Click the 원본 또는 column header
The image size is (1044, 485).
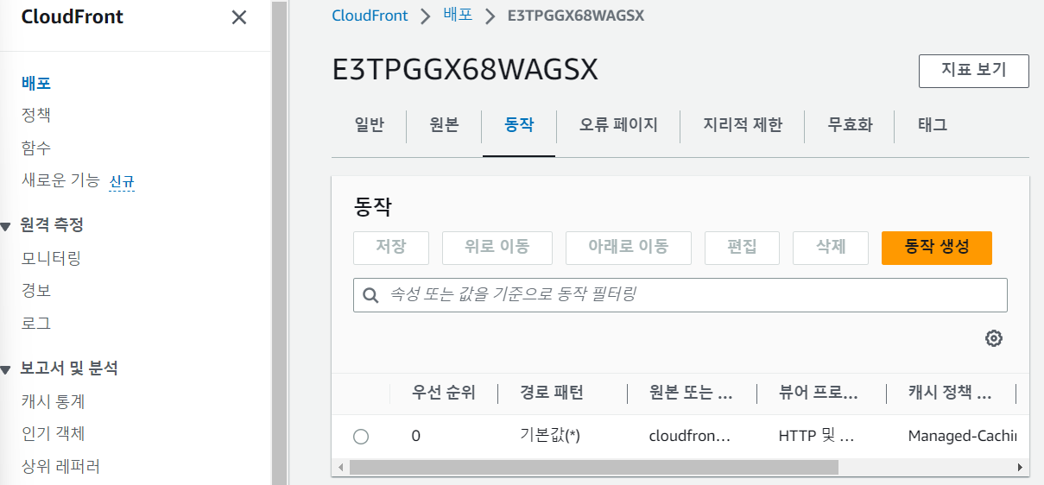pos(691,394)
